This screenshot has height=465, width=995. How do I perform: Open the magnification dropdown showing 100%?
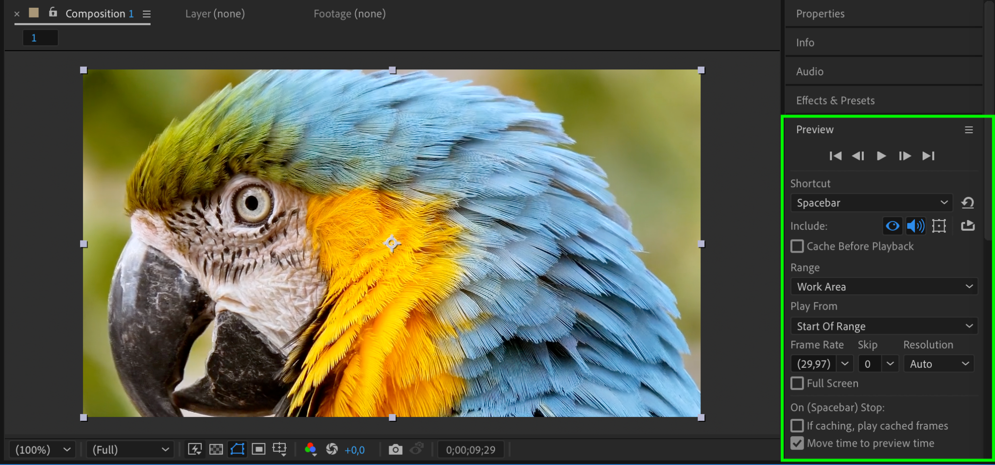(x=43, y=450)
